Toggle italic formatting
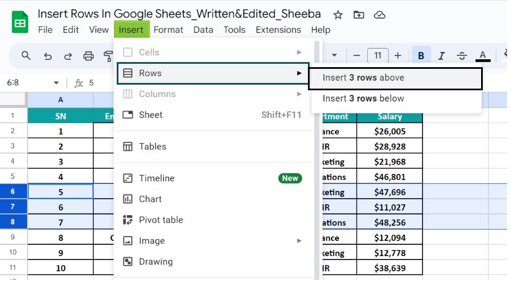The width and height of the screenshot is (511, 281). coord(441,56)
